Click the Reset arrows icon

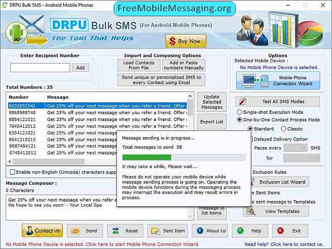116,231
